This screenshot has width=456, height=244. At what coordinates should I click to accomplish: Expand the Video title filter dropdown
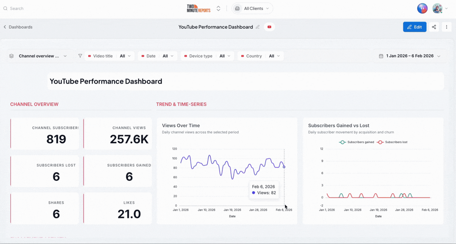coord(109,56)
